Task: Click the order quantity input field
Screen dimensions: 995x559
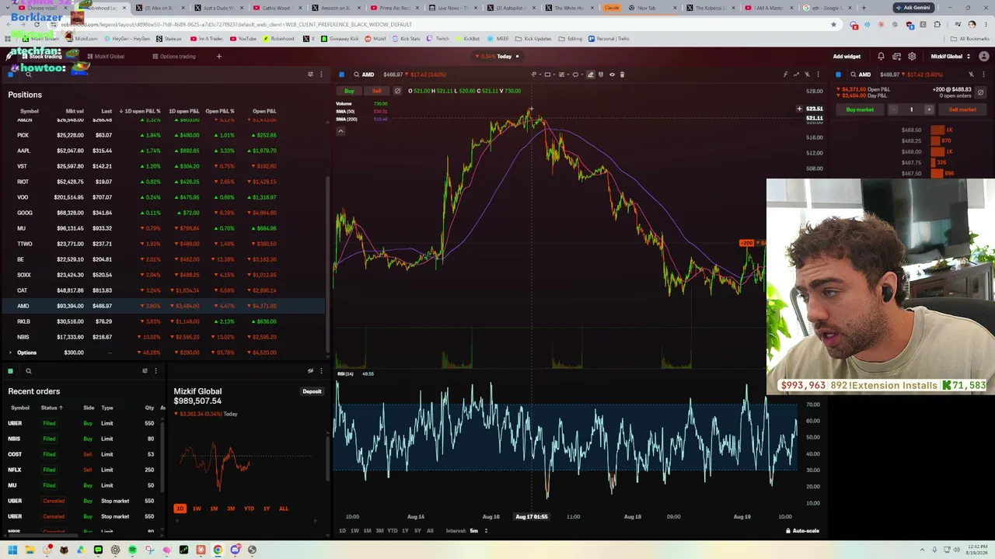Action: tap(911, 109)
